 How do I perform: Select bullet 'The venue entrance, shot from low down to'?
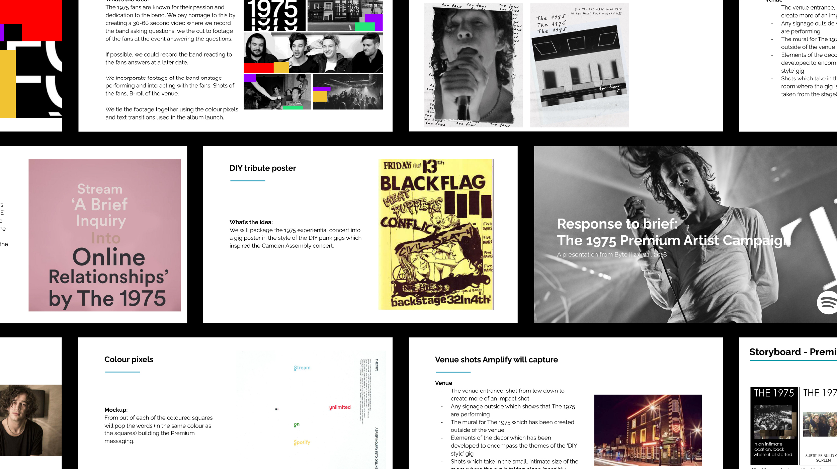(x=507, y=391)
